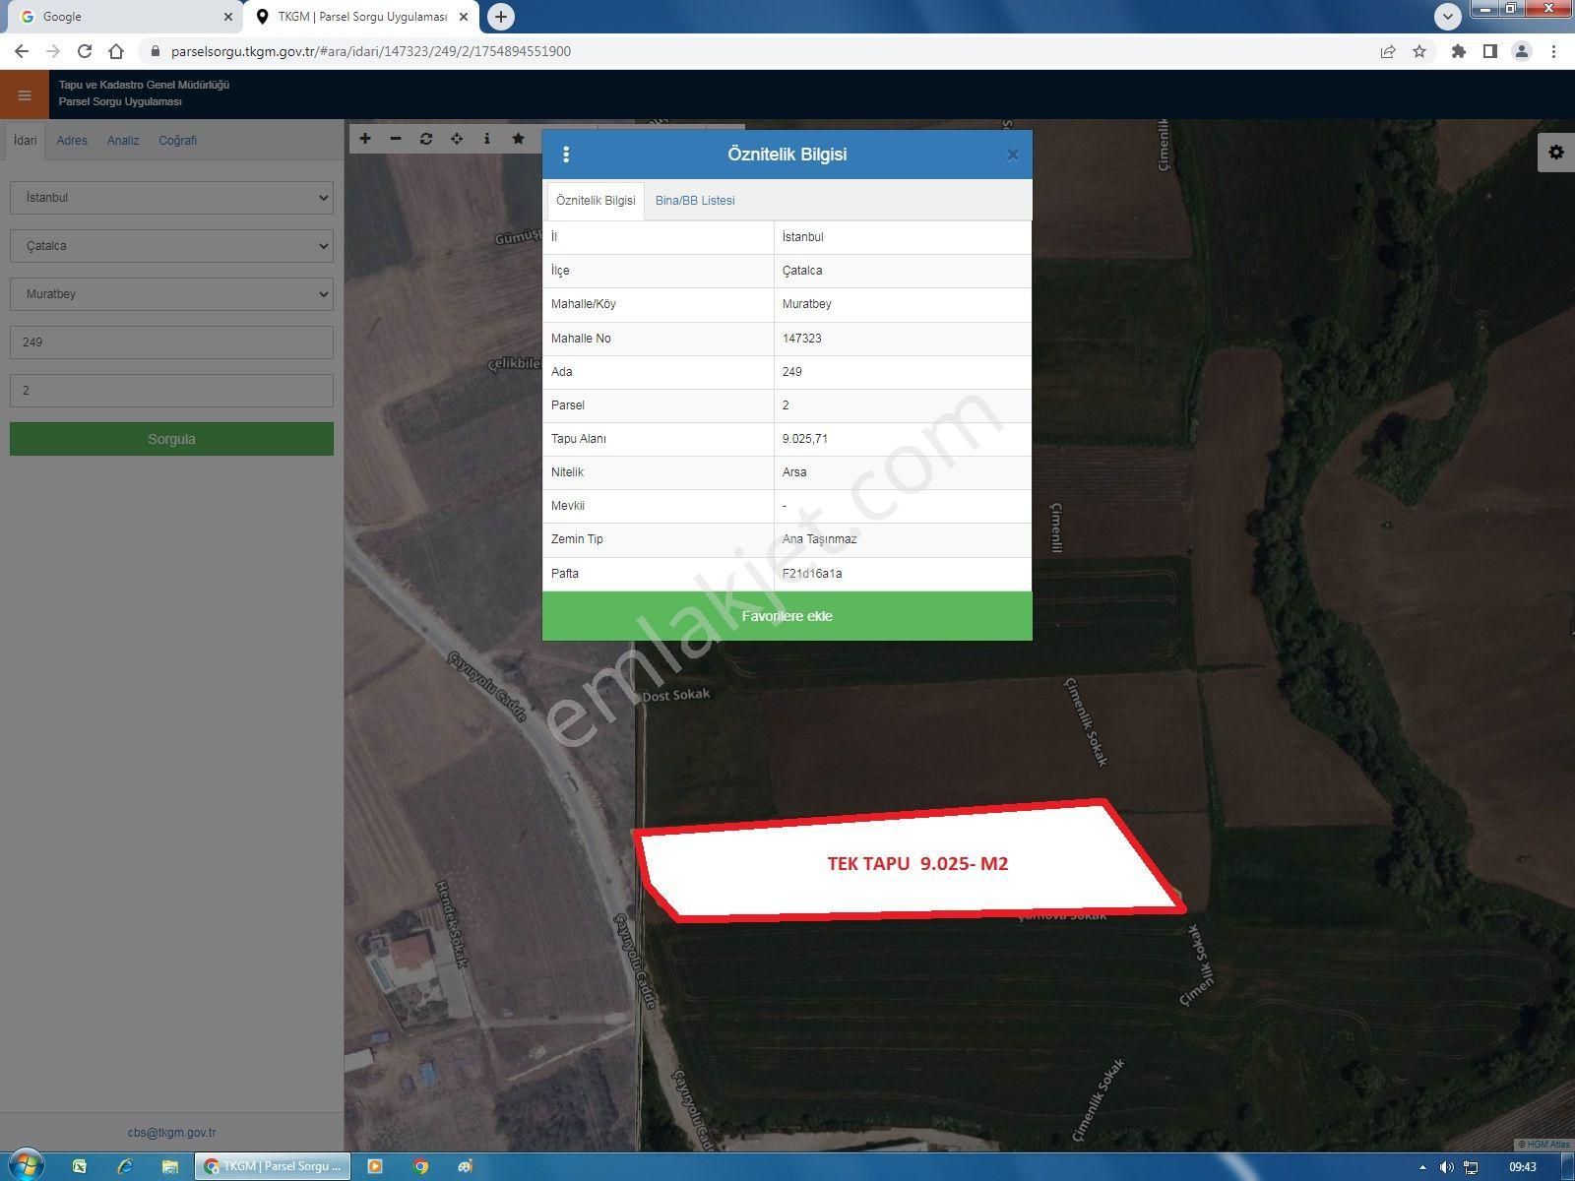Expand the Çatalca district dropdown
This screenshot has width=1575, height=1181.
click(x=171, y=246)
